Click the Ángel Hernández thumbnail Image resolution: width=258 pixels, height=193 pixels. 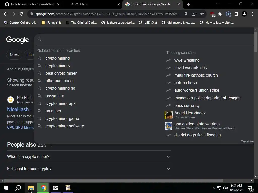(169, 115)
